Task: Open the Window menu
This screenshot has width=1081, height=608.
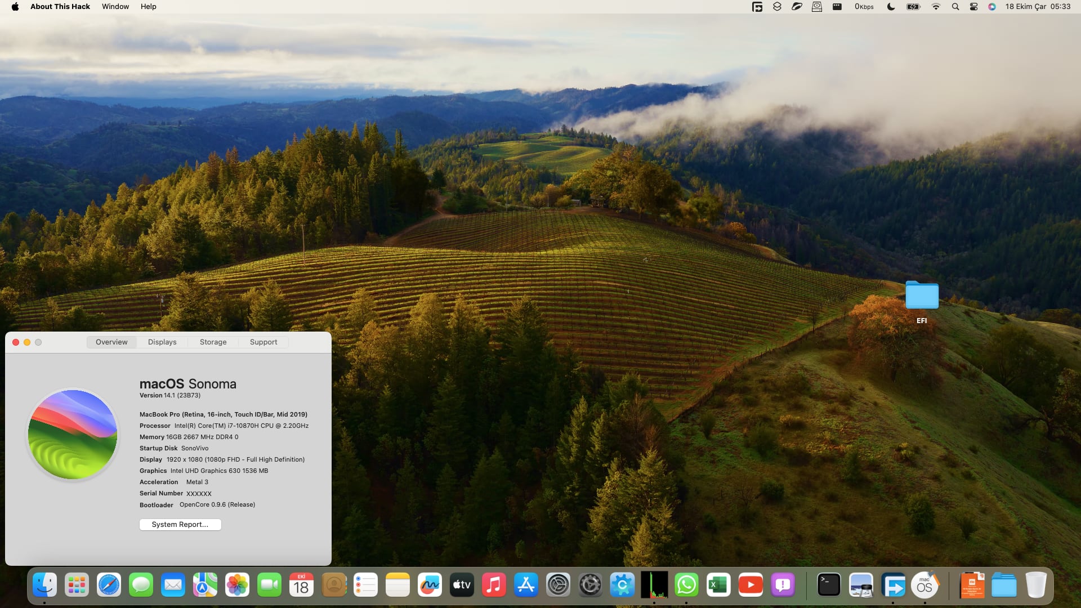Action: pos(115,6)
